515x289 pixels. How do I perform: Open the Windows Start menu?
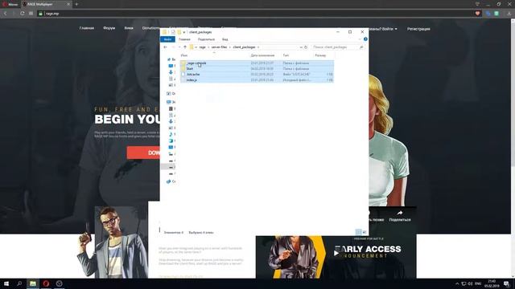tap(6, 283)
